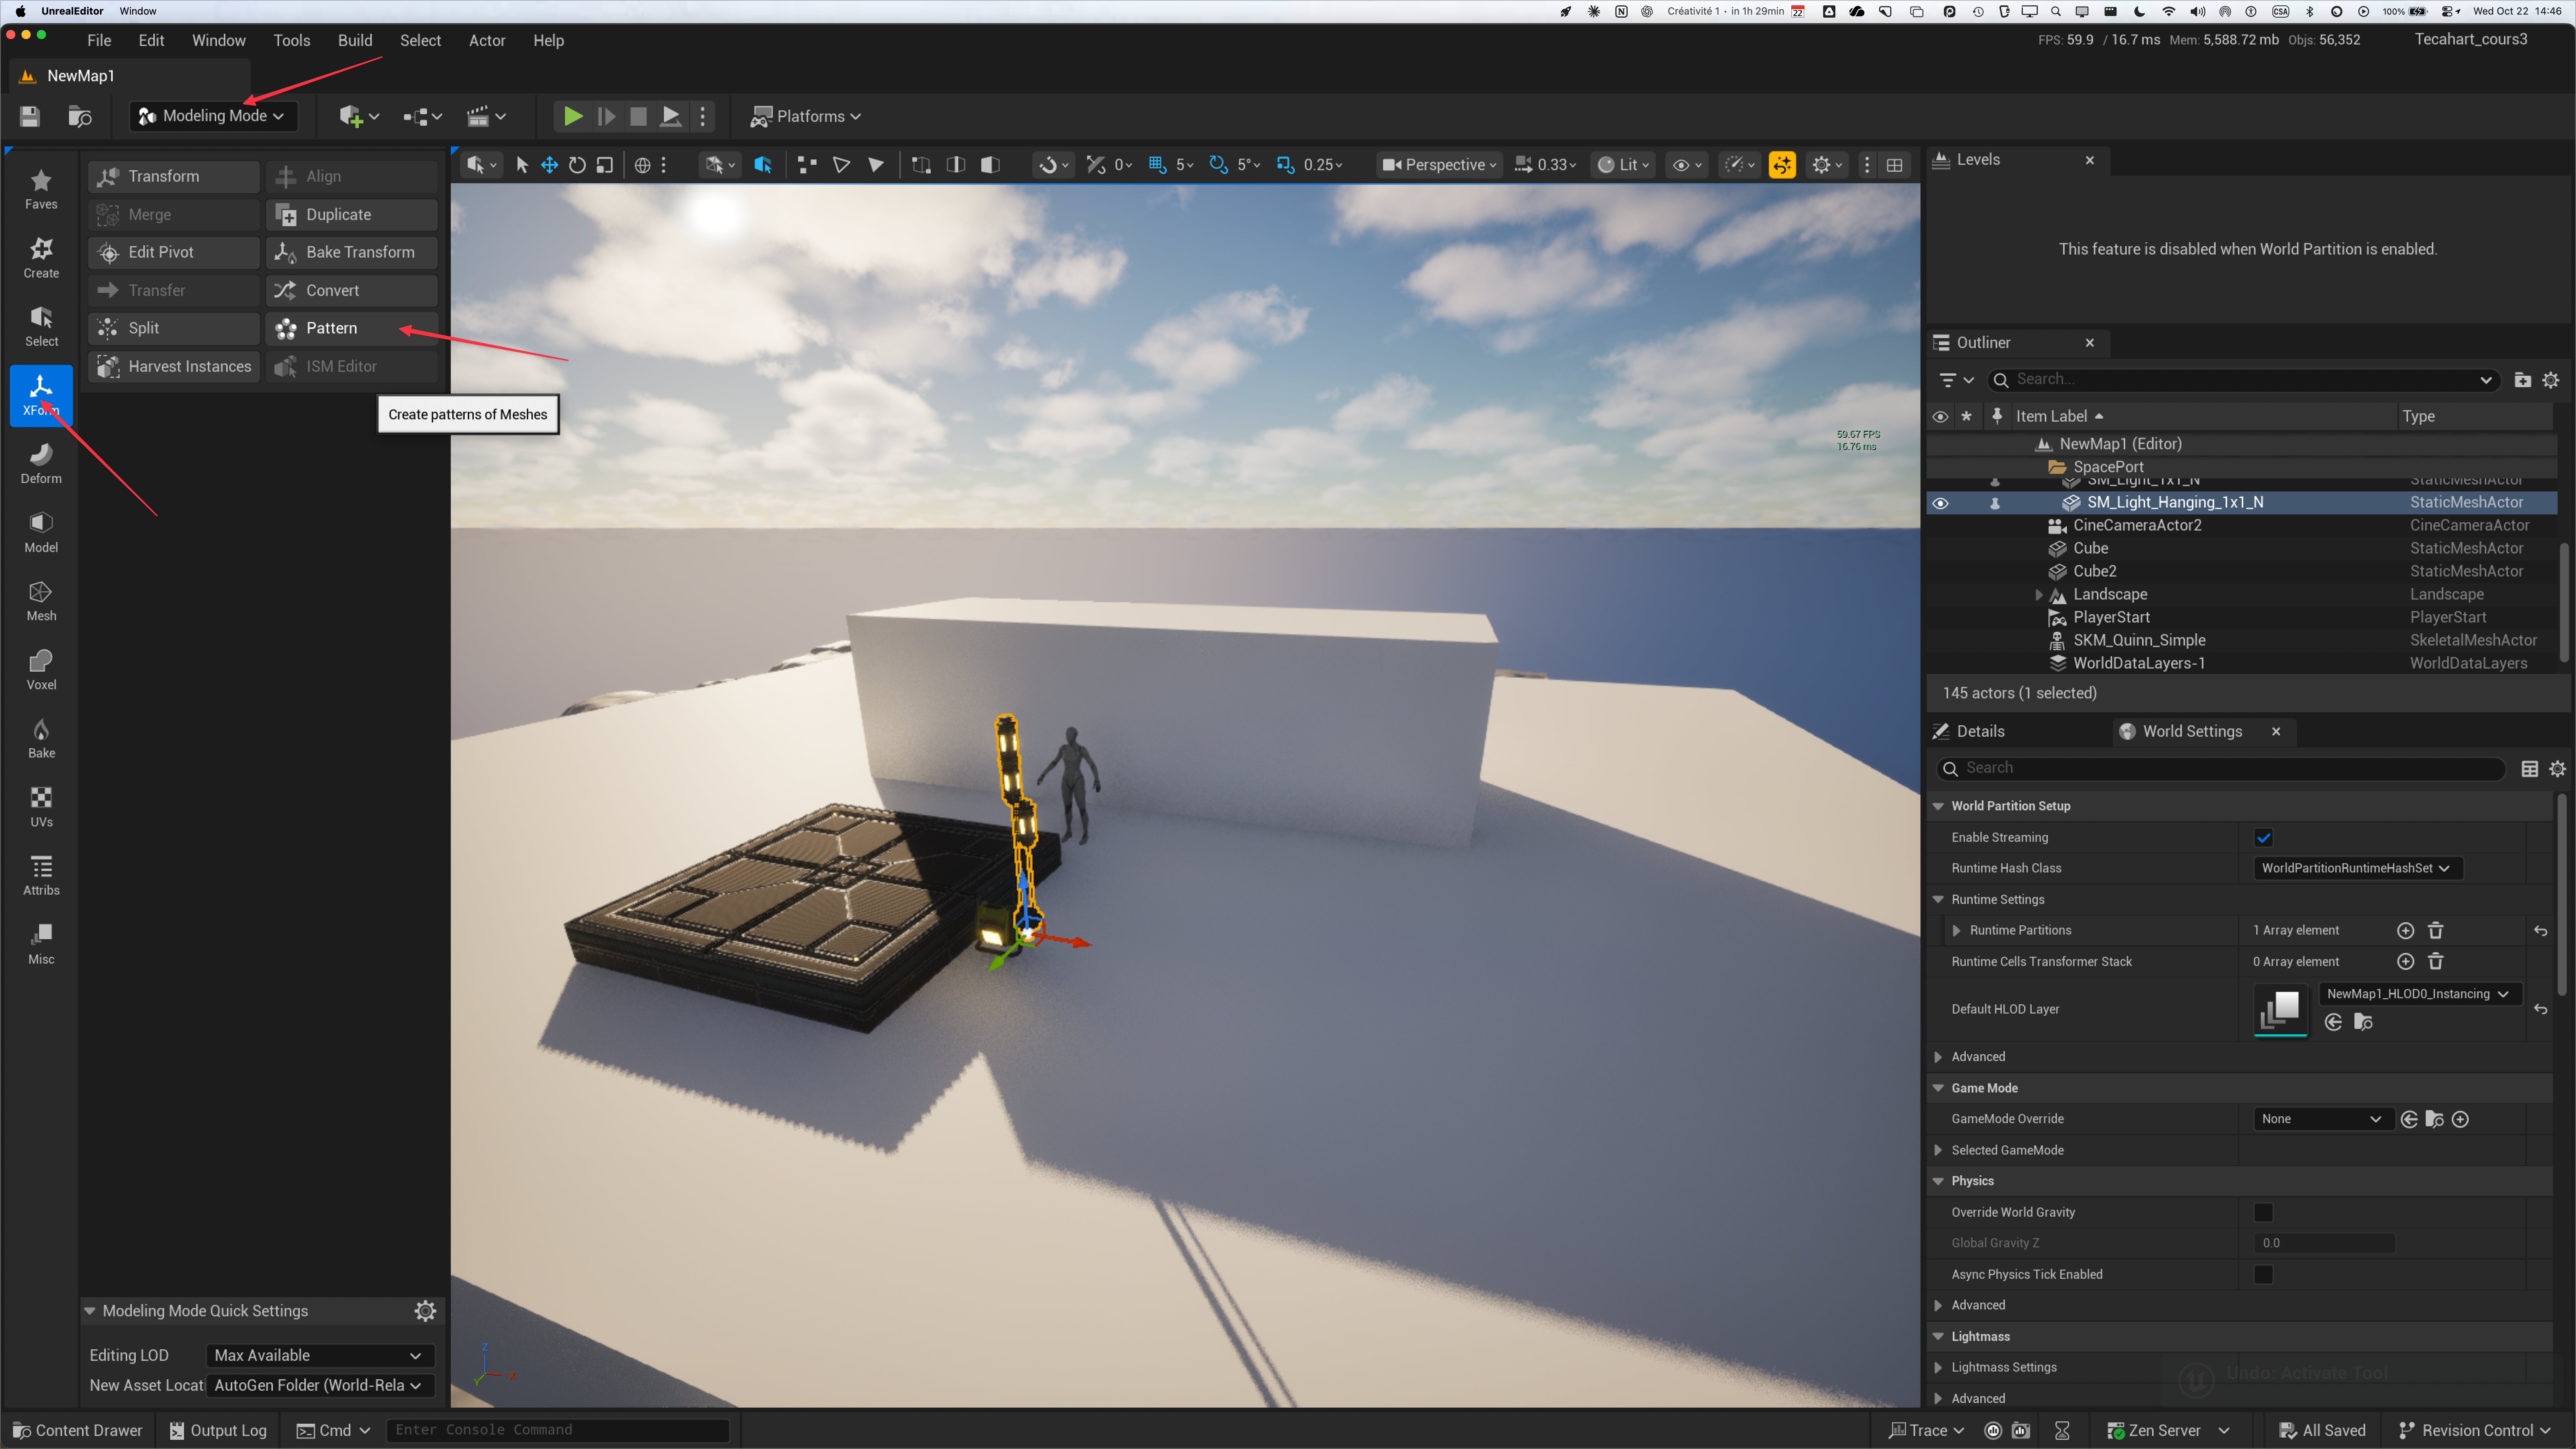Create a new folder in the Outliner

pos(2523,380)
